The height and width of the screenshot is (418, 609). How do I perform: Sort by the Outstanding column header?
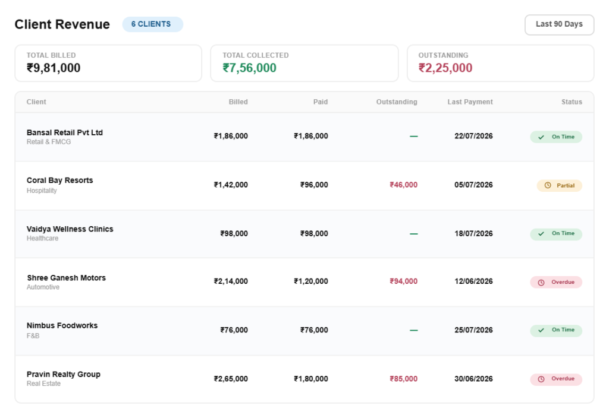point(397,102)
